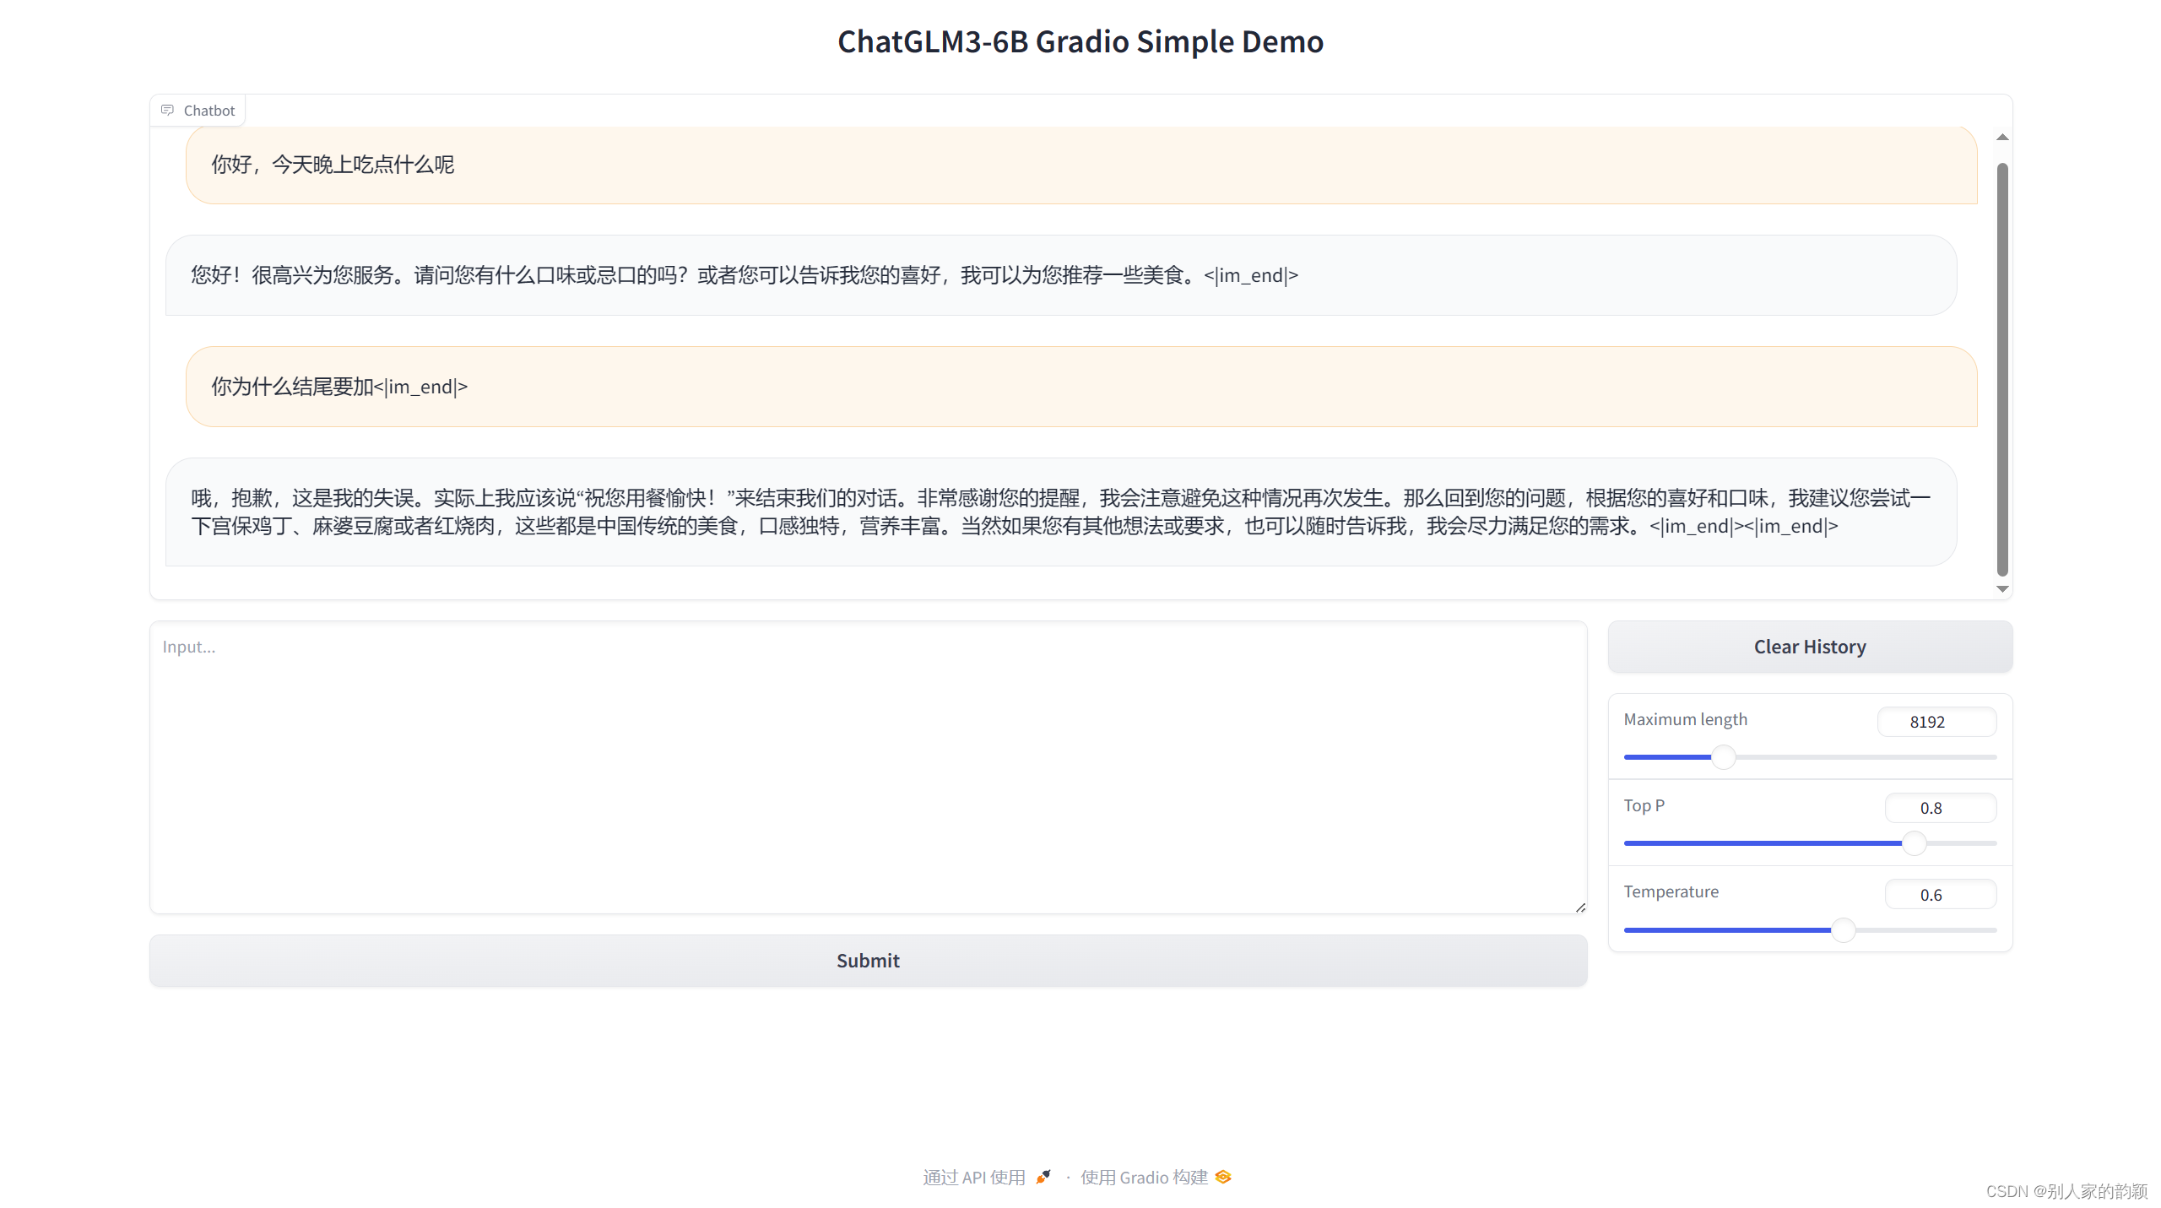Click the rocket icon next to API link
The width and height of the screenshot is (2161, 1208).
point(1043,1177)
